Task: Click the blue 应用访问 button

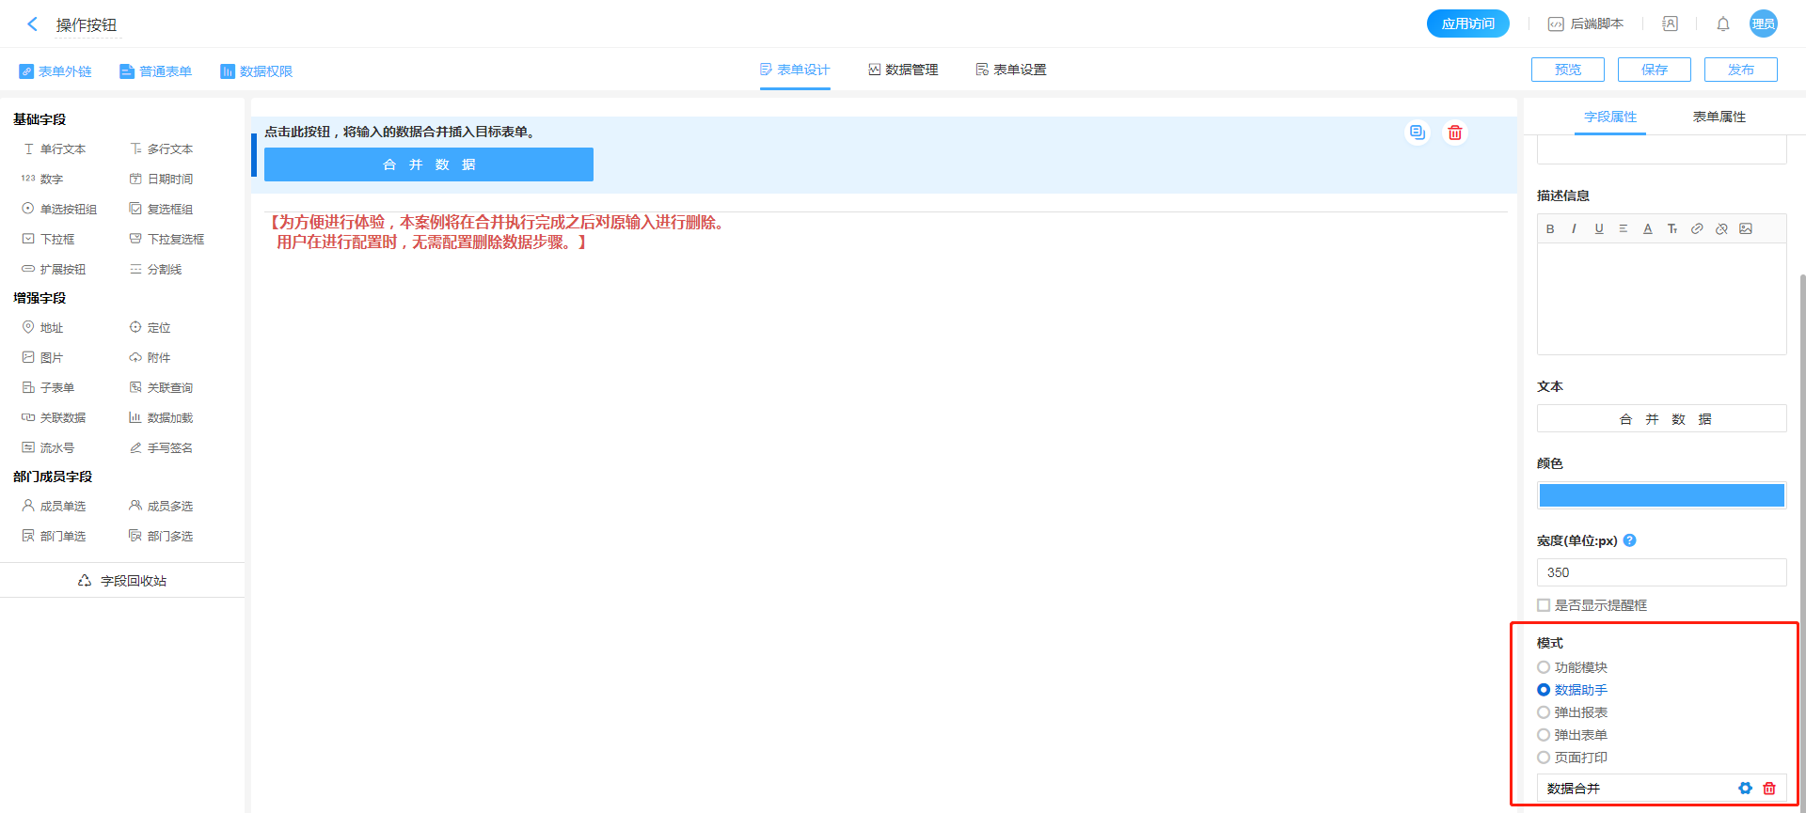Action: click(1467, 23)
